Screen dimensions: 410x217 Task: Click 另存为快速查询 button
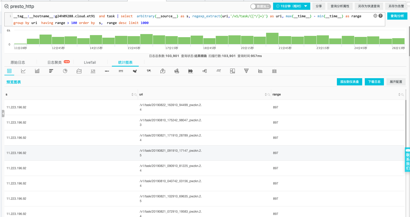pyautogui.click(x=369, y=6)
